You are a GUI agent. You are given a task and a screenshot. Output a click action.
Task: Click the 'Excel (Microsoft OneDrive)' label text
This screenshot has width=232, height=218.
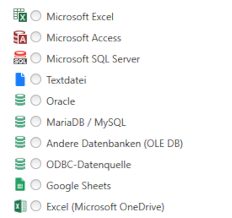(105, 207)
